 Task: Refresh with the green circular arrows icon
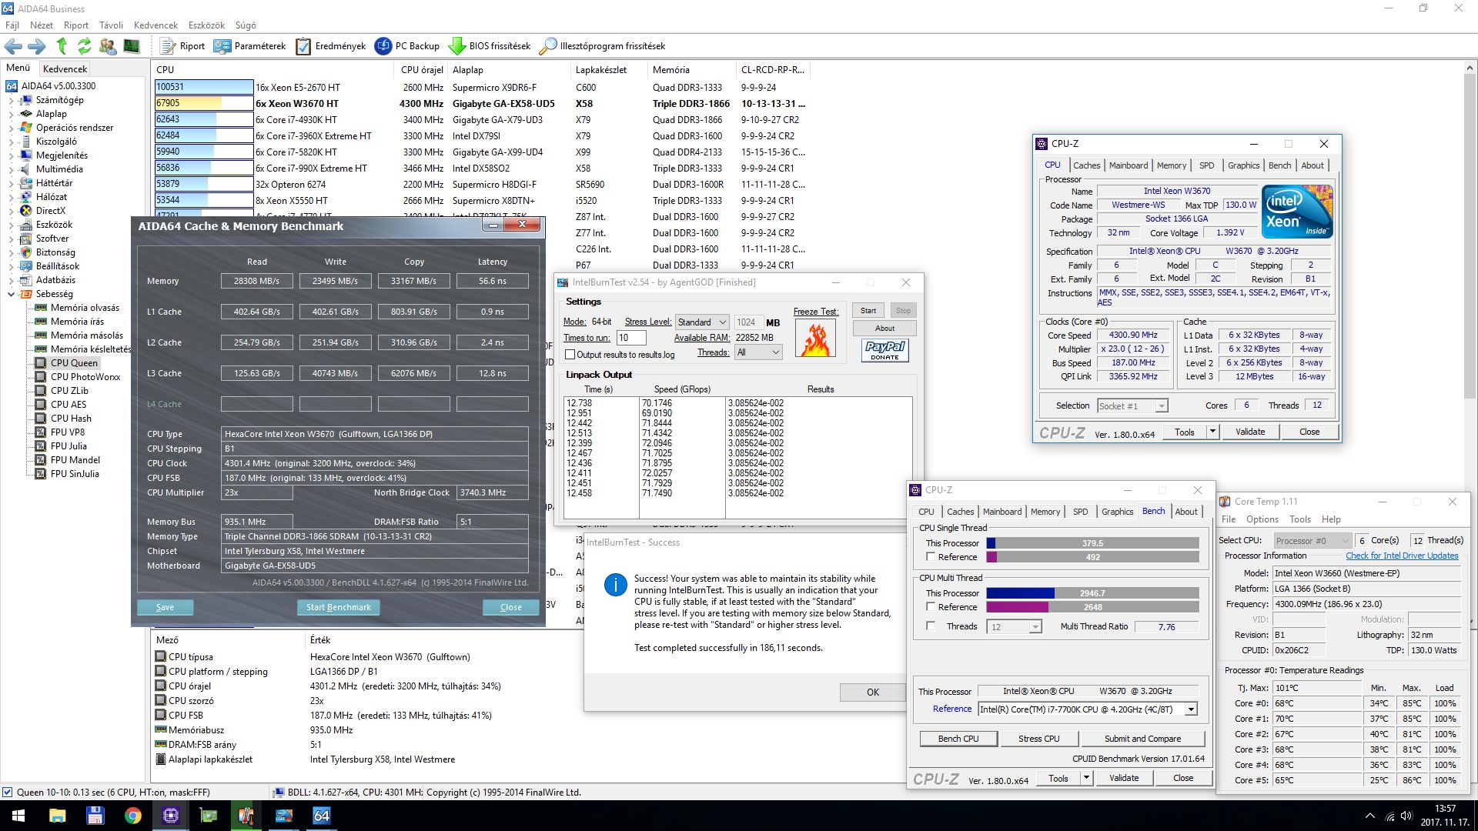click(85, 46)
